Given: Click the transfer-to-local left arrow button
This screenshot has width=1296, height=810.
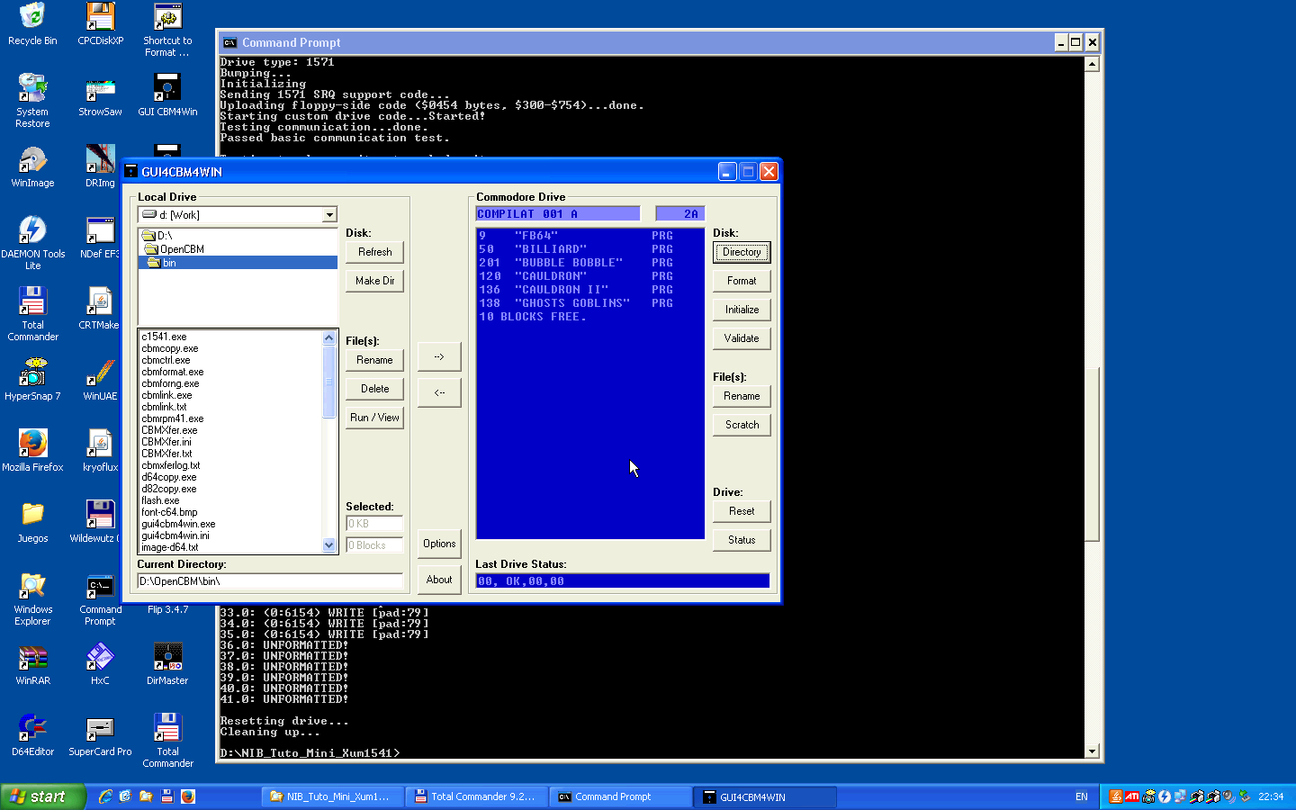Looking at the screenshot, I should click(x=439, y=392).
